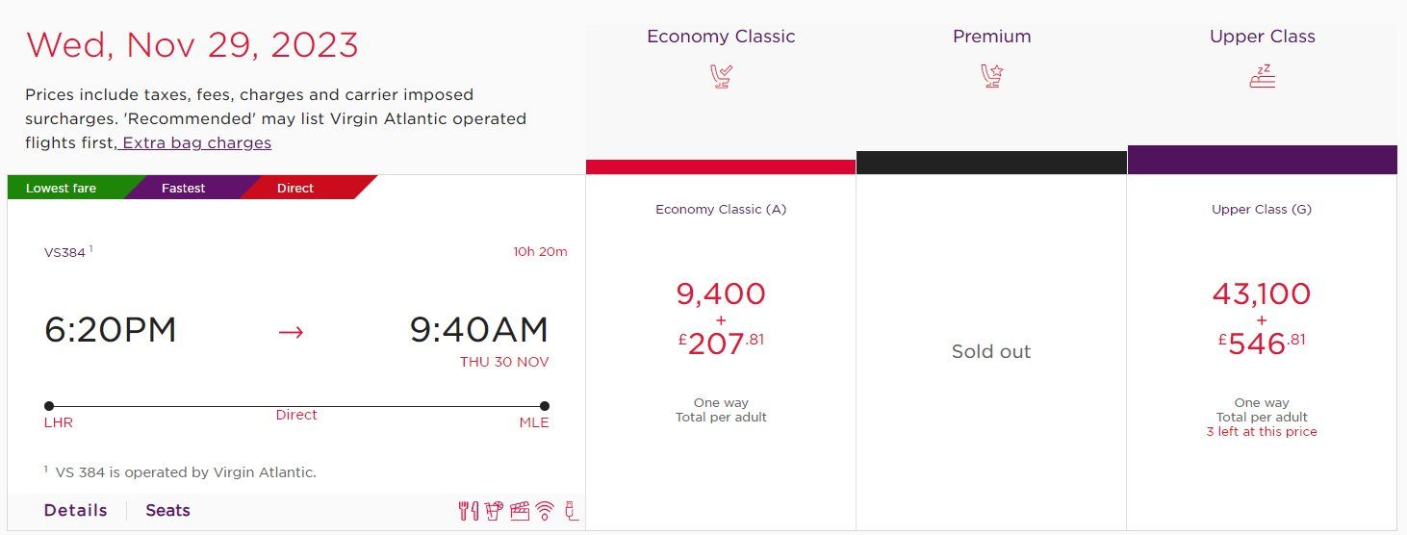1407x535 pixels.
Task: Click the Premium seat with star icon
Action: 991,76
